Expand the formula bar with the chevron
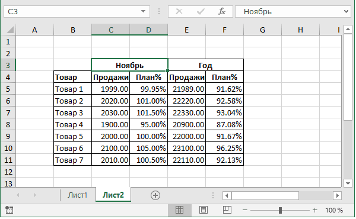 point(346,11)
